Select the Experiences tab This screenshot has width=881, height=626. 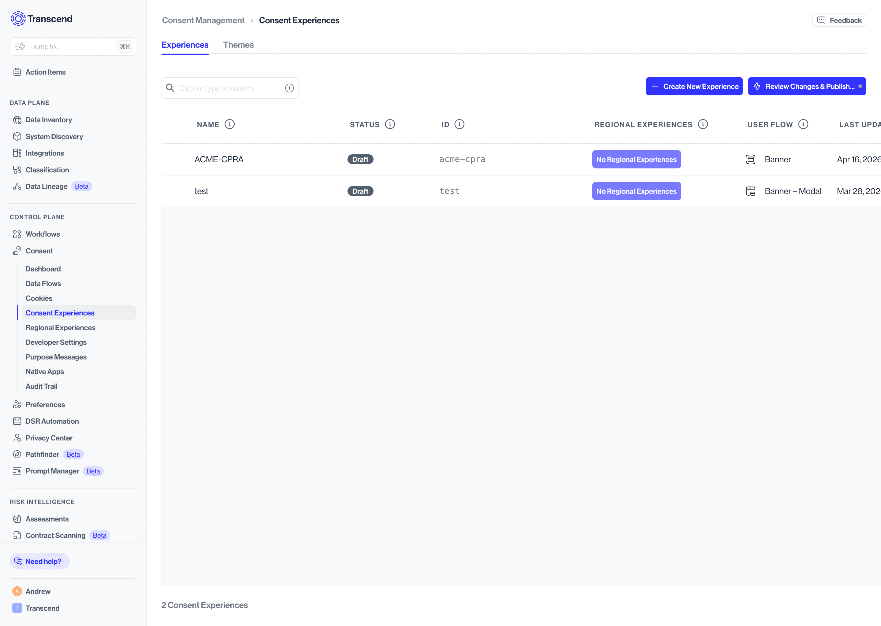tap(185, 45)
